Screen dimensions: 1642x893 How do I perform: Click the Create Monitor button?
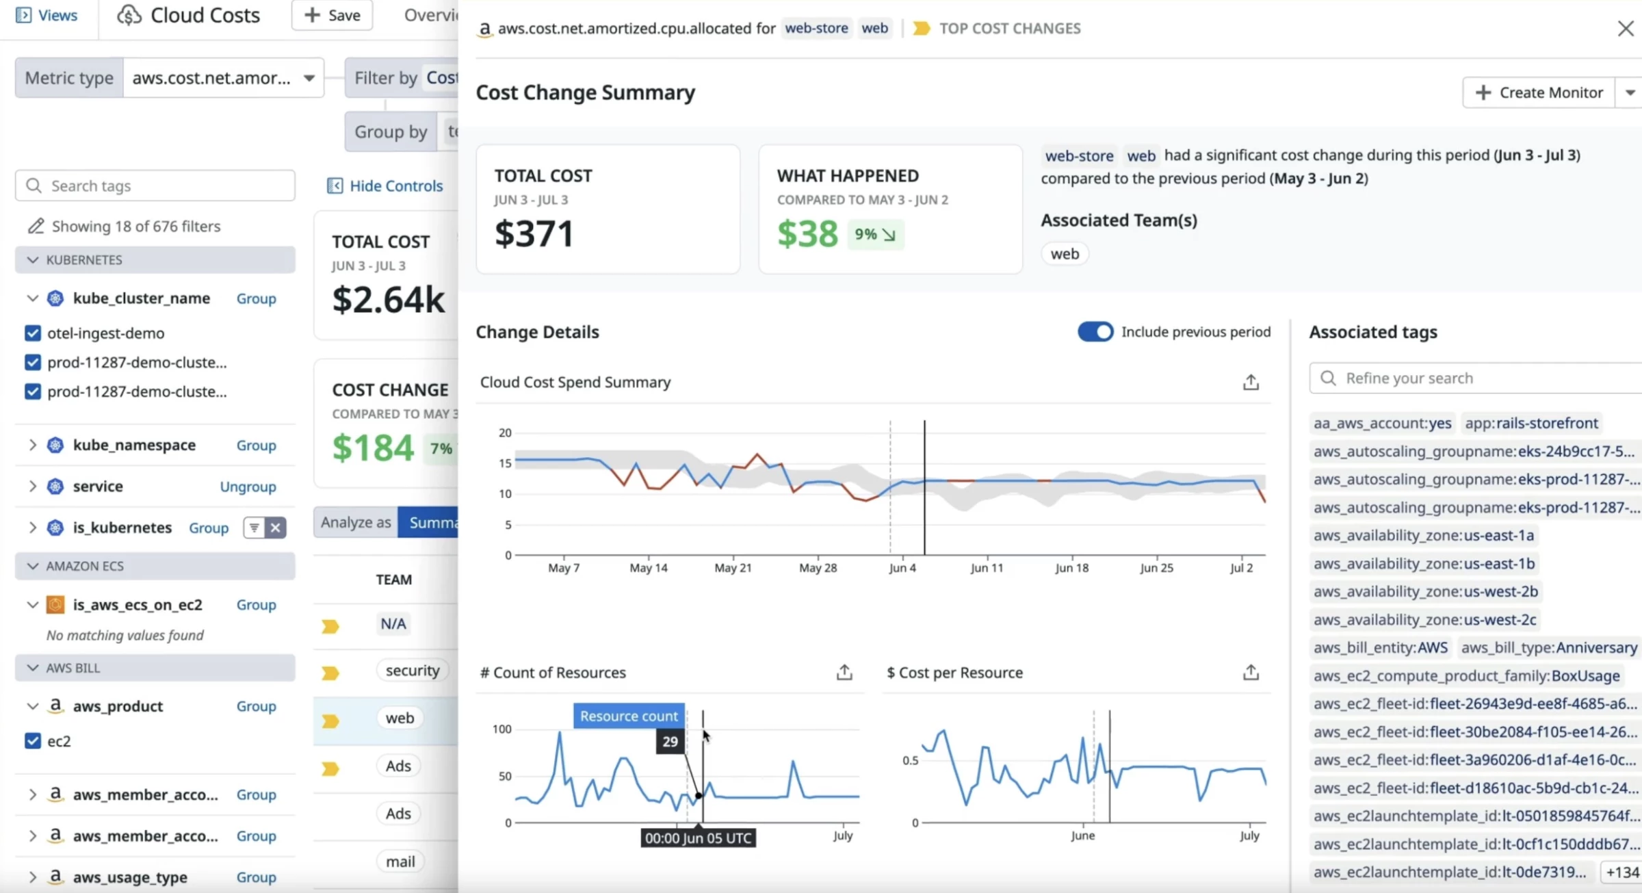[x=1539, y=92]
